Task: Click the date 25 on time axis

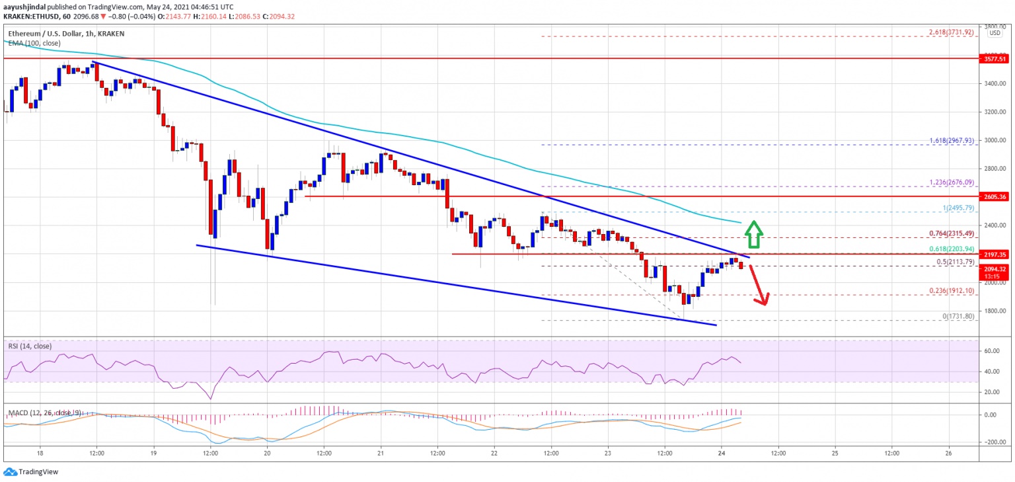Action: [x=835, y=455]
